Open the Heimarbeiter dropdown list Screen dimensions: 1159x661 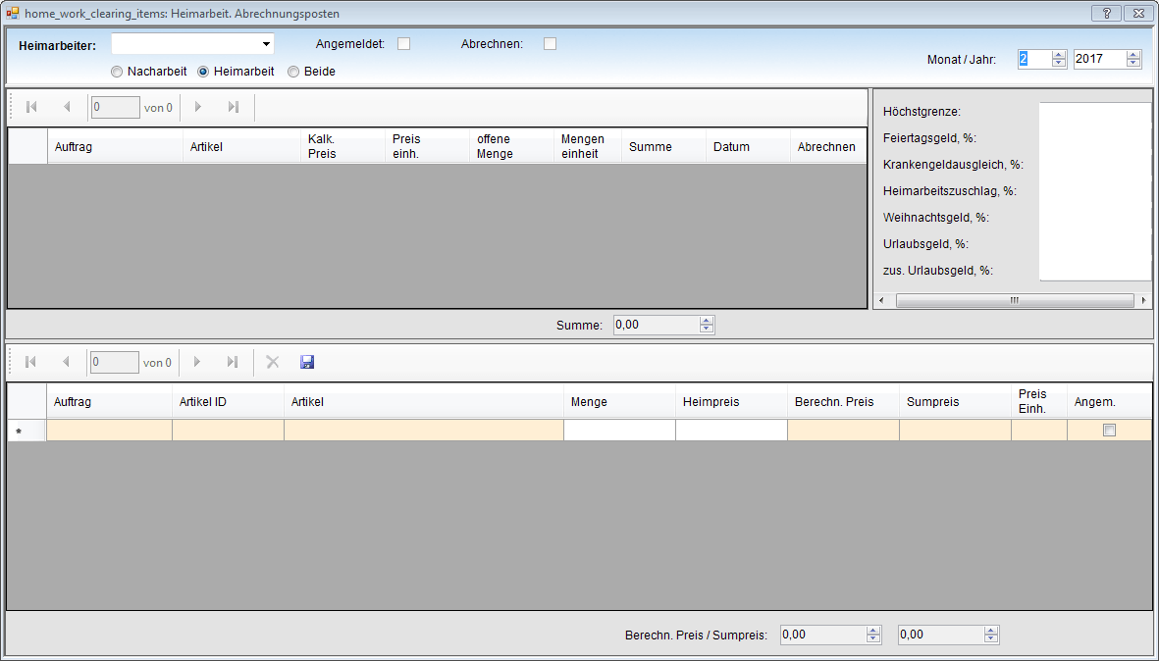pos(266,44)
